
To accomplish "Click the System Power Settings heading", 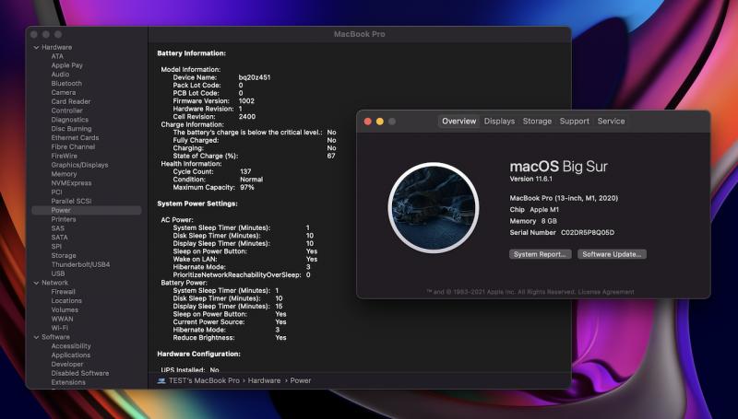I will (x=197, y=204).
